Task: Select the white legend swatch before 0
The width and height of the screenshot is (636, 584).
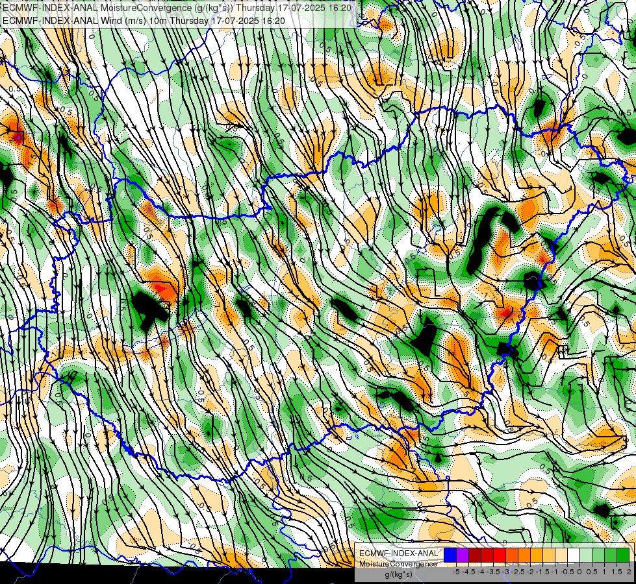Action: (574, 555)
